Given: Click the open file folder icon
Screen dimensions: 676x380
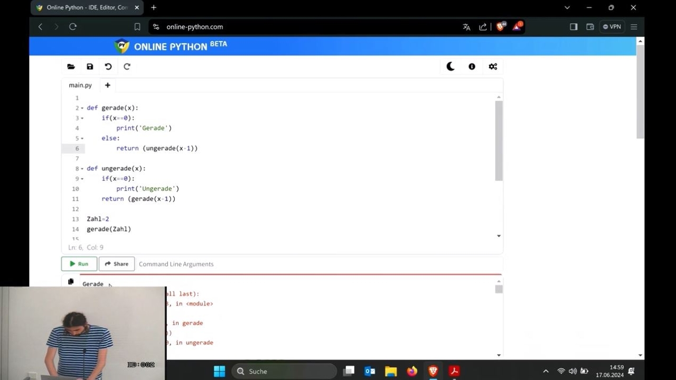Looking at the screenshot, I should coord(71,66).
